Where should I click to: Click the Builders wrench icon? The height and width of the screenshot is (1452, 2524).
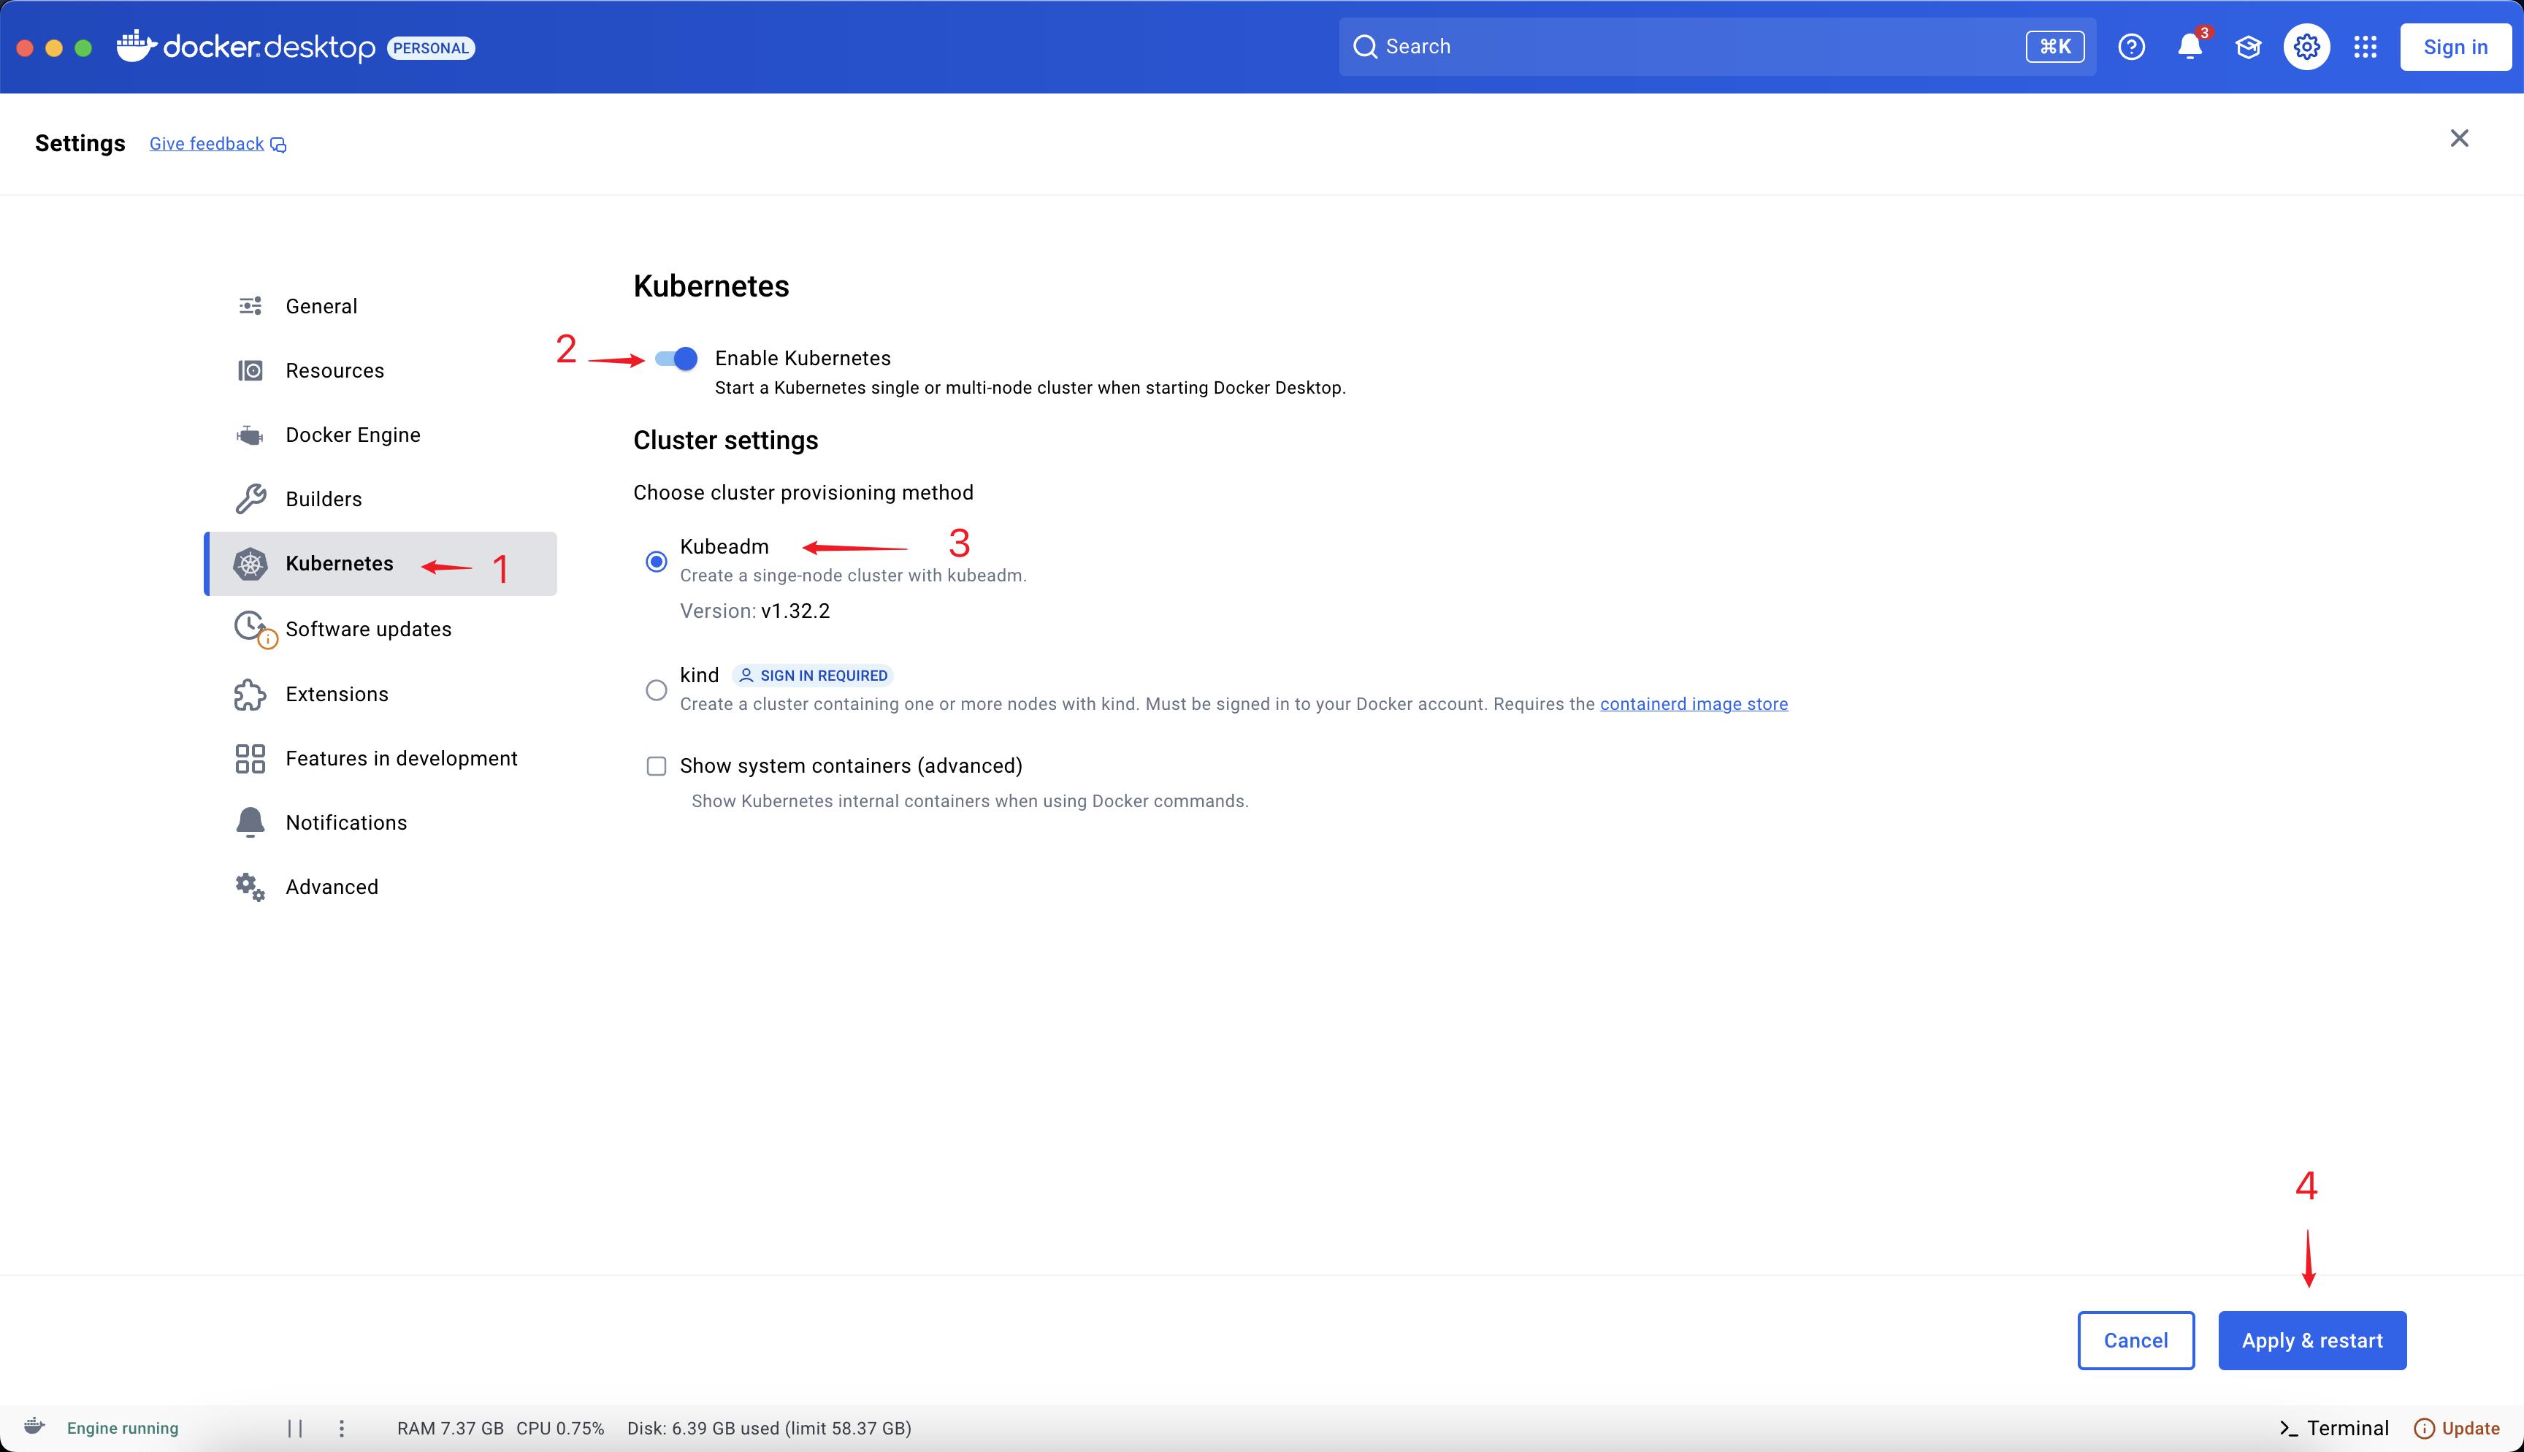[251, 499]
